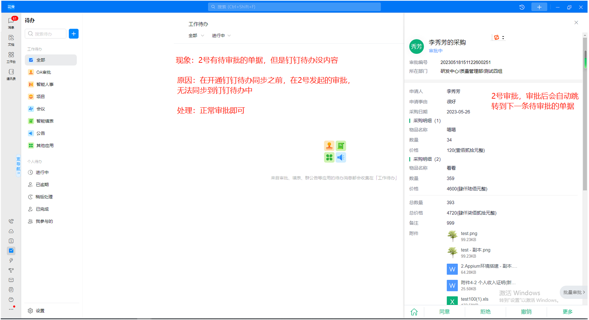The image size is (589, 320).
Task: Click the 撤销 revoke button
Action: coord(526,312)
